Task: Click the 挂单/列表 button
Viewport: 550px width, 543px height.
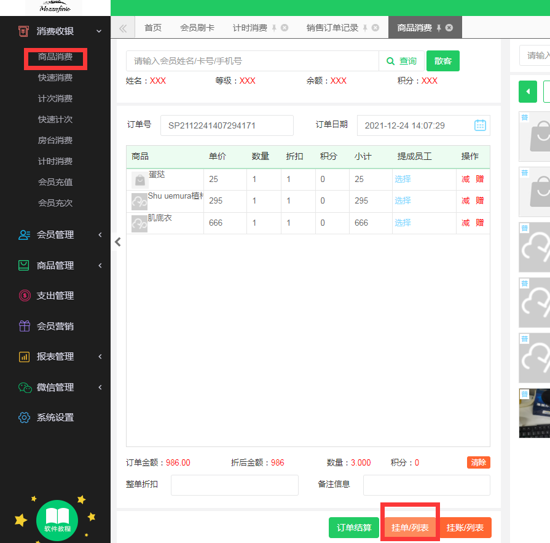Action: click(x=410, y=528)
